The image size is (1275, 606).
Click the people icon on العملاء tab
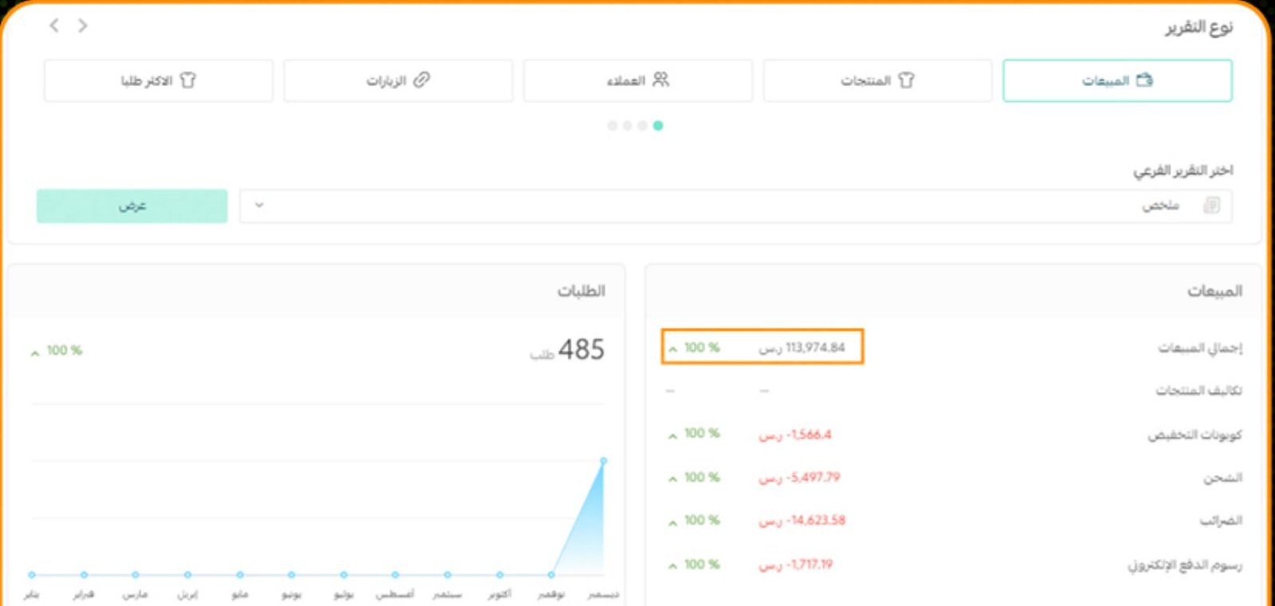pos(661,80)
